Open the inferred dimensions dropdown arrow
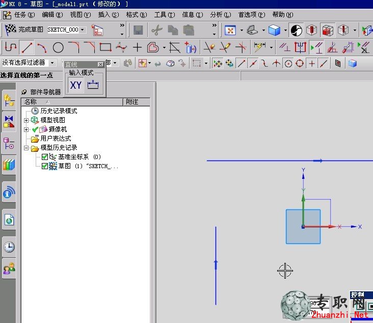 pyautogui.click(x=271, y=47)
